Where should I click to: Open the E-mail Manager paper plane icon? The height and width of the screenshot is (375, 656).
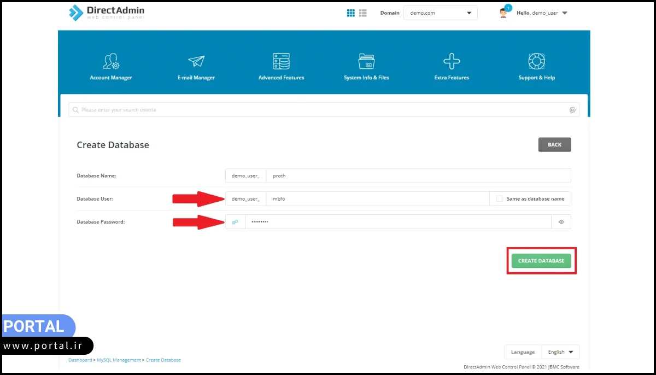[x=196, y=61]
